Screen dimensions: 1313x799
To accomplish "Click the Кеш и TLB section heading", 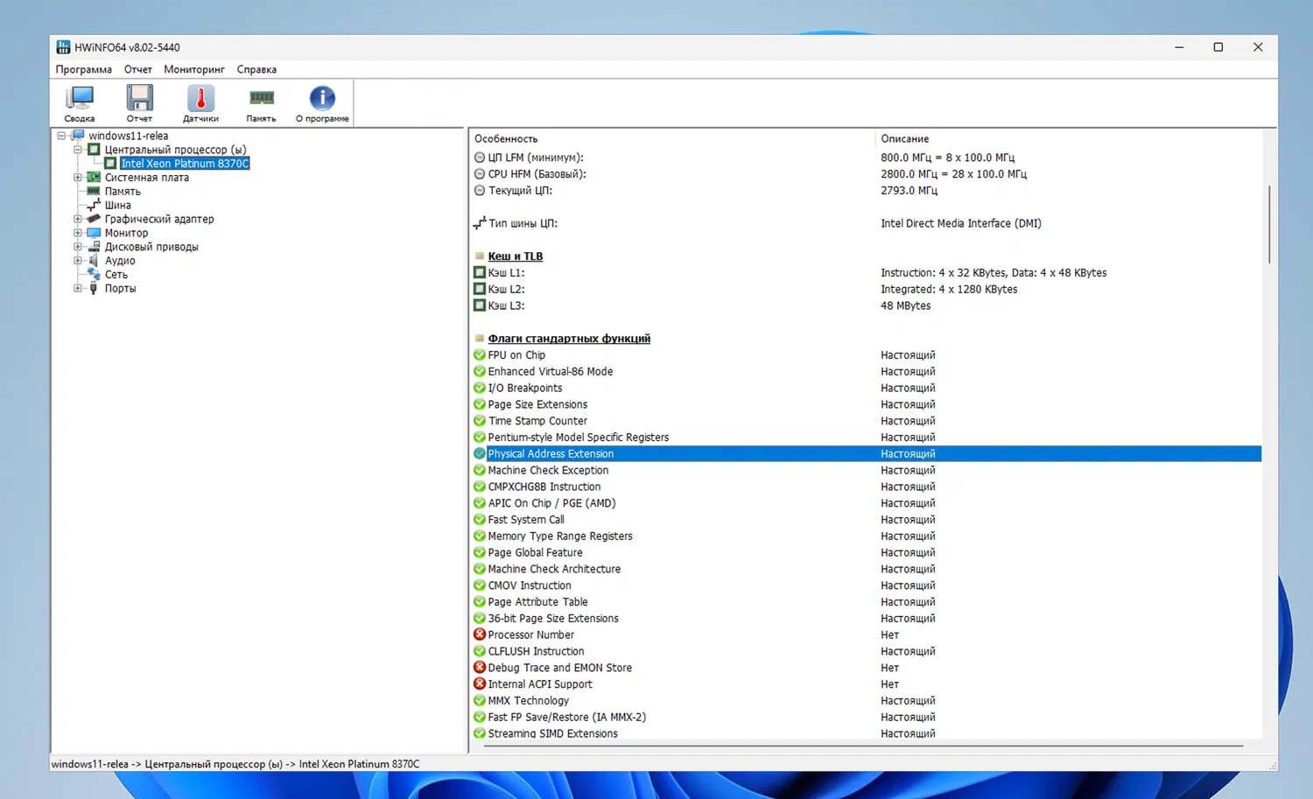I will [516, 256].
